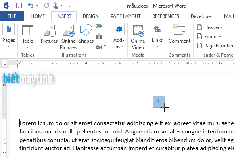This screenshot has width=234, height=158.
Task: Open the FILE tab
Action: click(12, 16)
